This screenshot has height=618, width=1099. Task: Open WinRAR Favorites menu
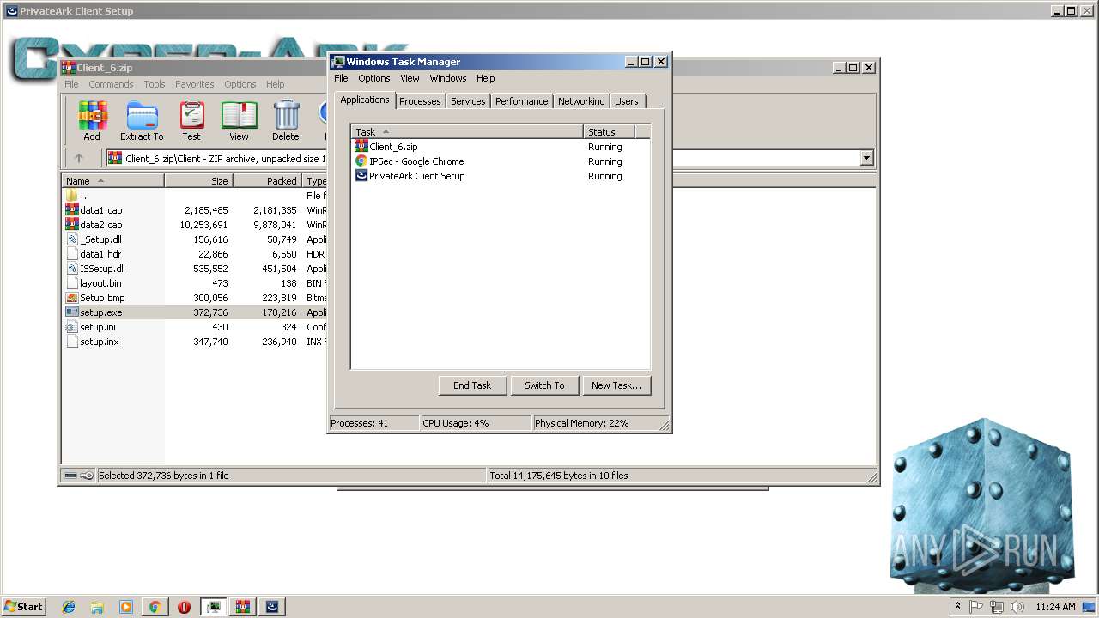(195, 84)
